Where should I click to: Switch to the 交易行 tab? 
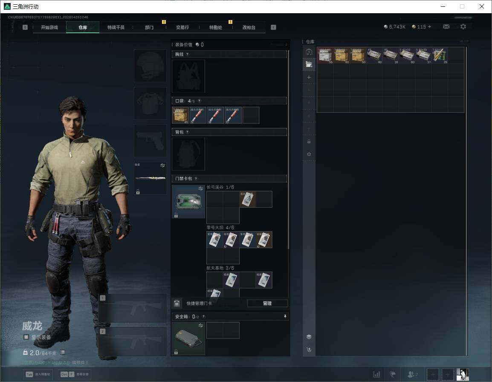point(182,27)
